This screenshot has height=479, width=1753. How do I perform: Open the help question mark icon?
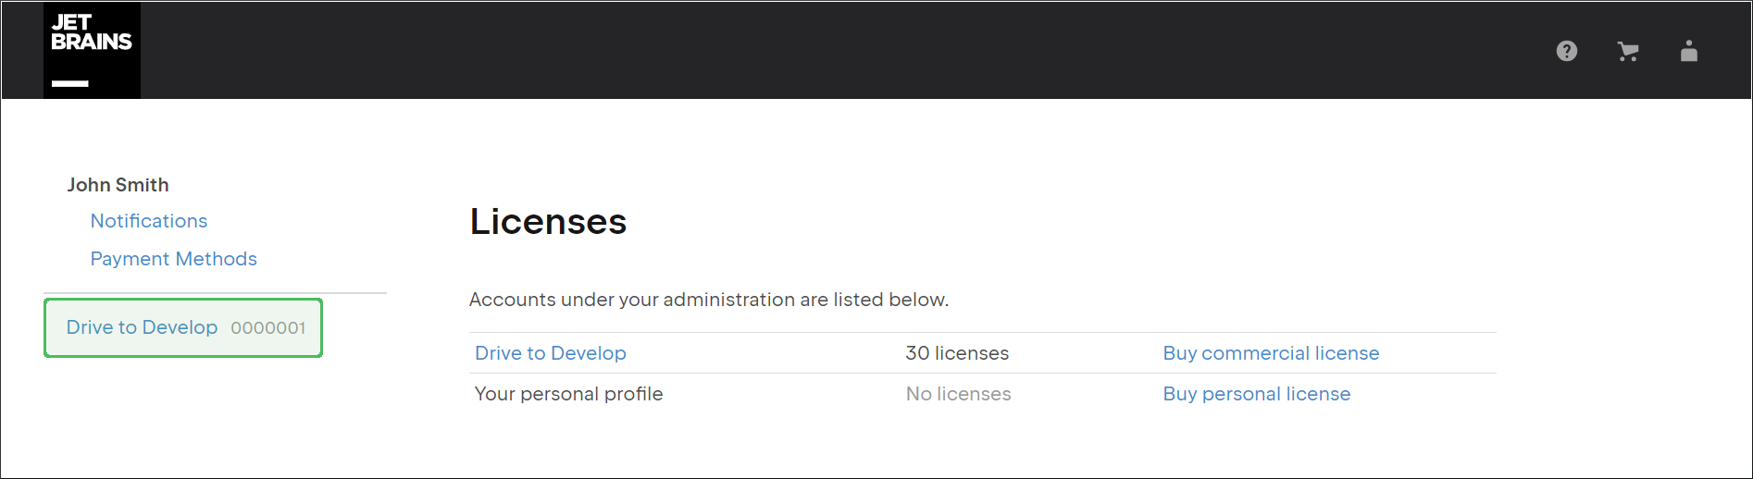click(x=1566, y=52)
